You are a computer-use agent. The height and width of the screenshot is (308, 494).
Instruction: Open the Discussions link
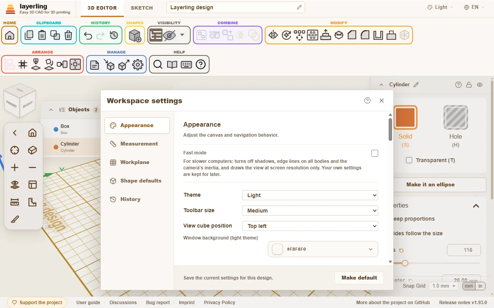(123, 302)
